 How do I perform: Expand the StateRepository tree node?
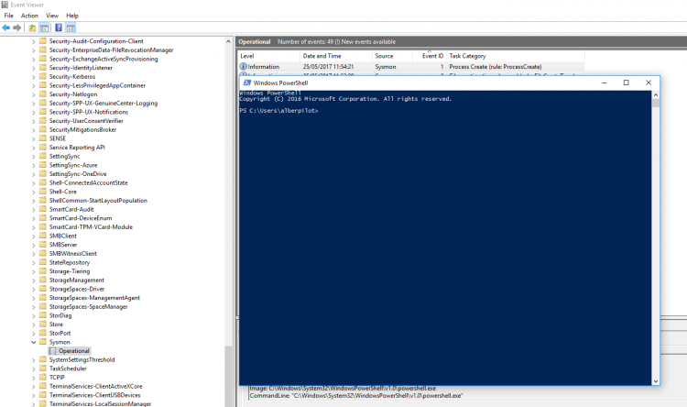tap(34, 263)
